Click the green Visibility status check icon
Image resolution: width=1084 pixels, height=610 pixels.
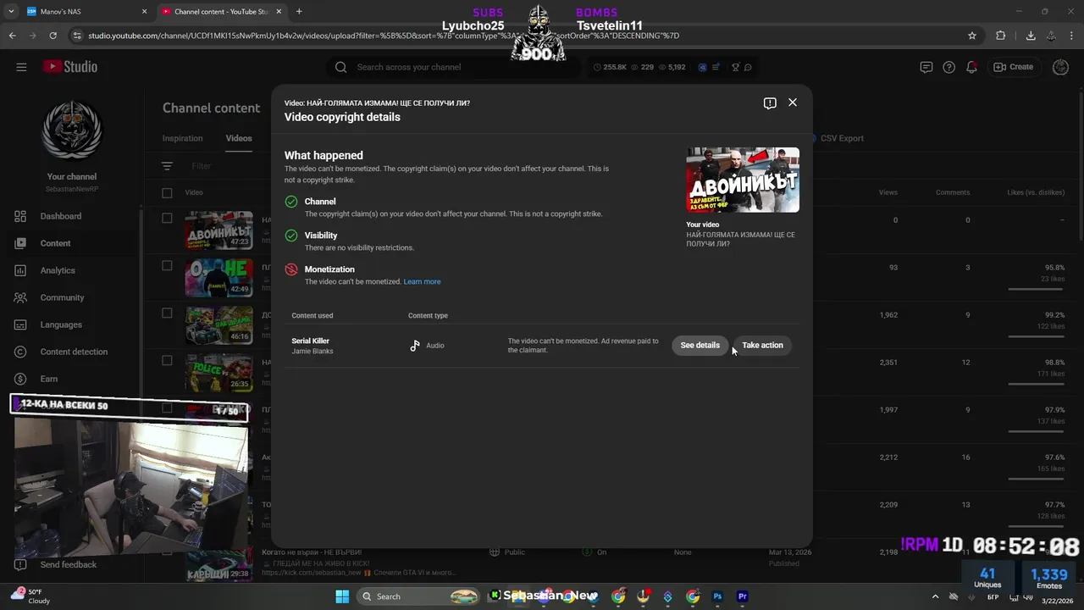tap(291, 236)
